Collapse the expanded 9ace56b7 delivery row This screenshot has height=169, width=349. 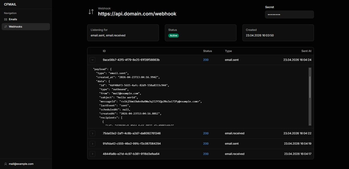(92, 60)
